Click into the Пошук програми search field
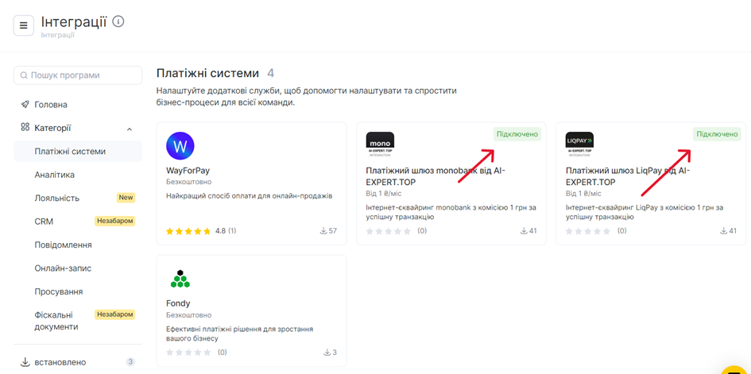The width and height of the screenshot is (751, 374). (x=78, y=75)
